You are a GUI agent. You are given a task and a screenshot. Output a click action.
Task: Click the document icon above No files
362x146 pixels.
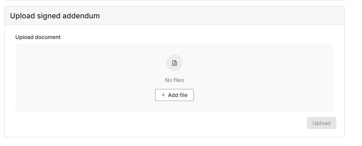(175, 63)
